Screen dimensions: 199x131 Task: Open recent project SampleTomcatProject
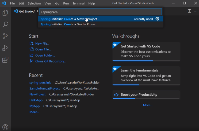coord(44,88)
